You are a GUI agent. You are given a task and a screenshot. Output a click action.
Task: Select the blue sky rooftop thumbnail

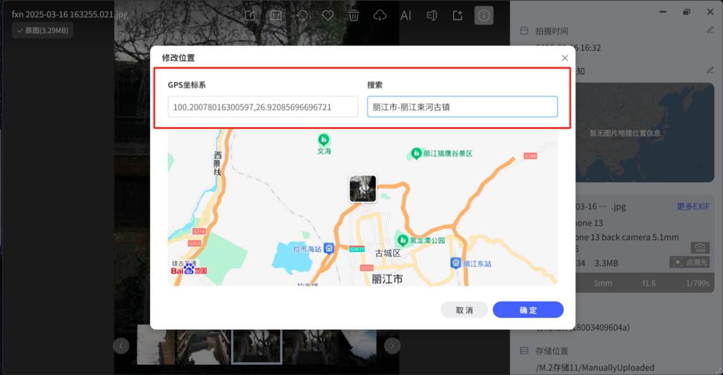click(x=358, y=347)
